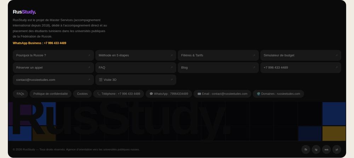The width and height of the screenshot is (354, 158).
Task: Click the contact@russieetudes.com card label
Action: pos(36,80)
